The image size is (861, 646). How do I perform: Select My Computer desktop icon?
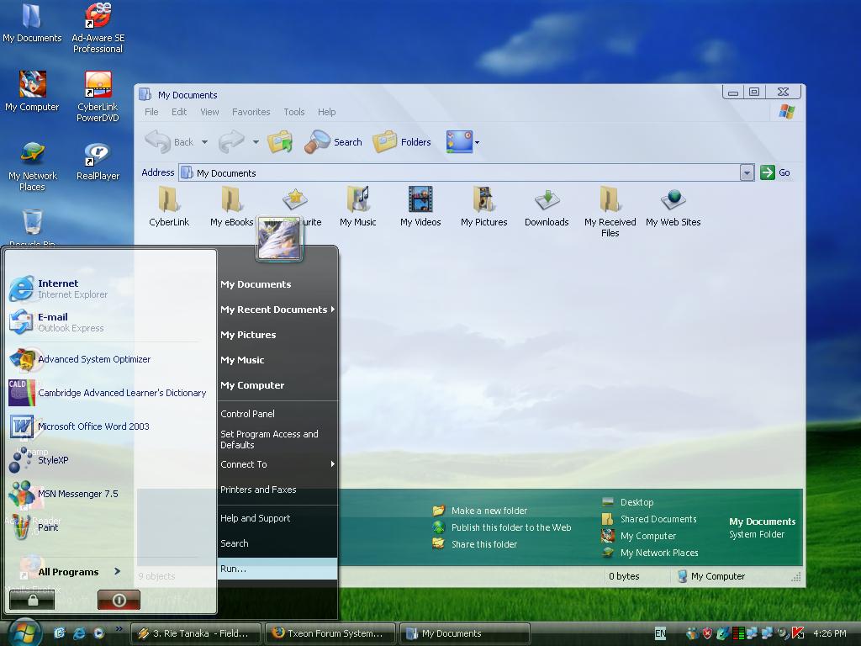[x=32, y=92]
